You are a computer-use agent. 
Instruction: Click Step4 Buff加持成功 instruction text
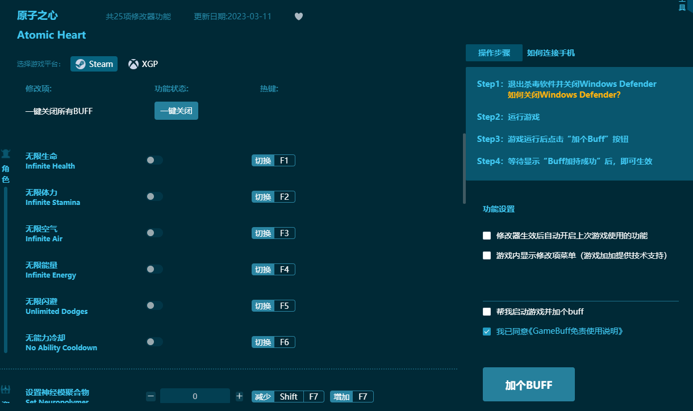click(565, 161)
